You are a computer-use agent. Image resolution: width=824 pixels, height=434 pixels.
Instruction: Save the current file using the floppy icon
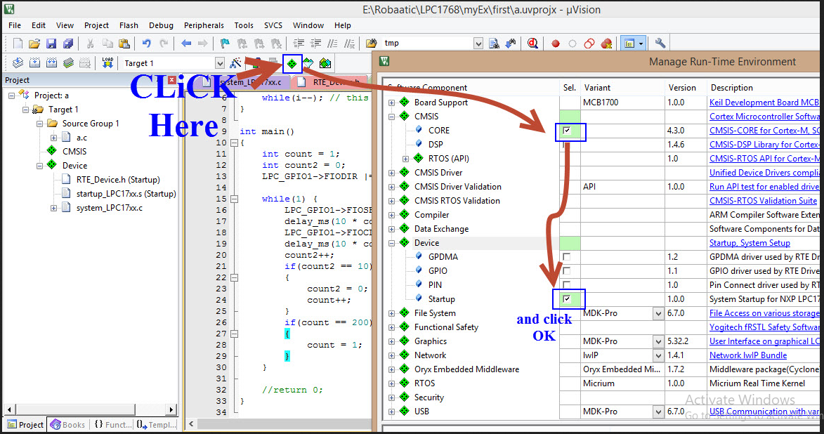click(x=51, y=43)
